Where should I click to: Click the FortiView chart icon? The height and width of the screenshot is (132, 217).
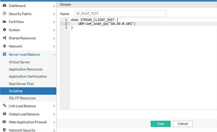coord(4,22)
